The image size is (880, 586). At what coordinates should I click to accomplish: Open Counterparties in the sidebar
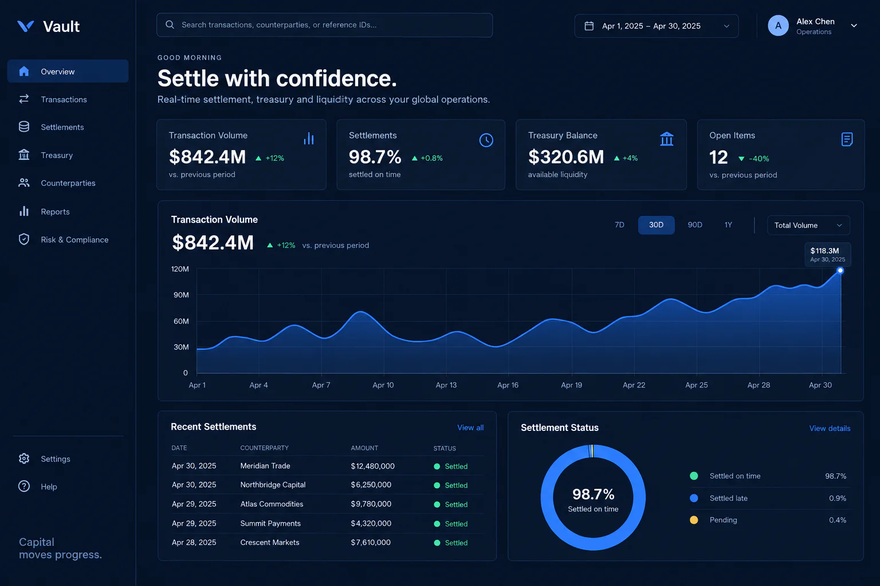click(x=68, y=183)
